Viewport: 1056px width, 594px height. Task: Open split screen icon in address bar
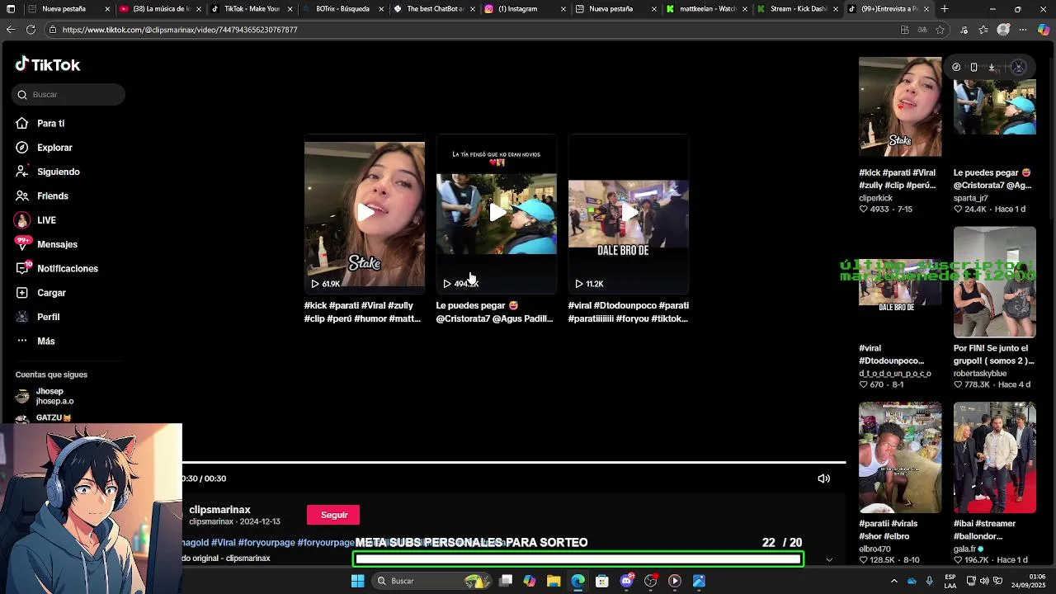[904, 30]
